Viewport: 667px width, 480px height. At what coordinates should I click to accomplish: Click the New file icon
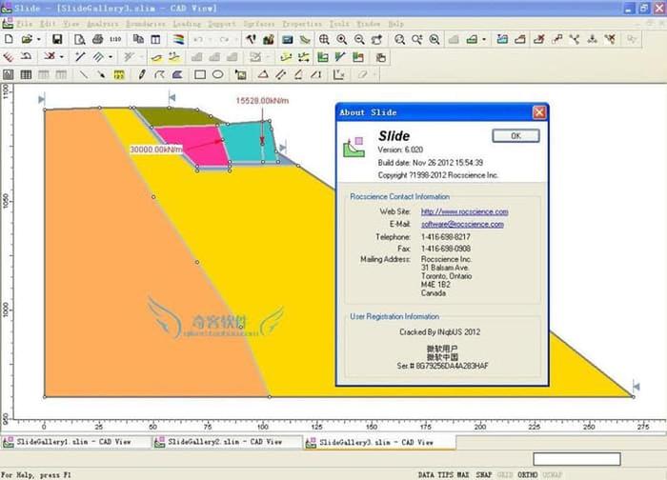(x=9, y=39)
